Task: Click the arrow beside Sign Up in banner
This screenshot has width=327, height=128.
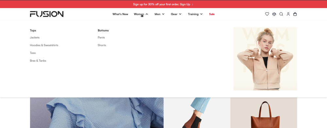Action: [x=192, y=4]
